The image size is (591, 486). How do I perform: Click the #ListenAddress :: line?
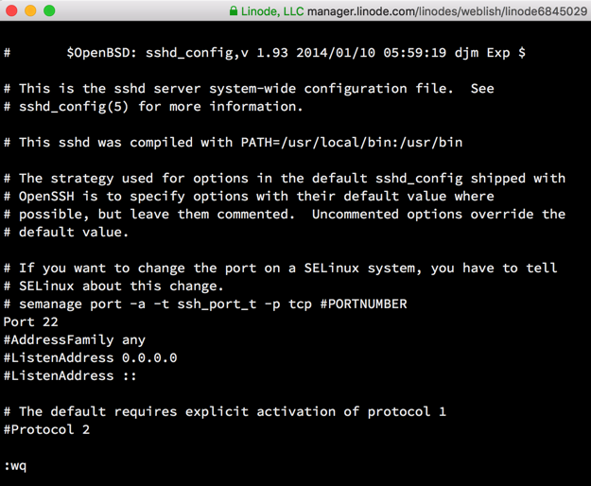tap(71, 375)
